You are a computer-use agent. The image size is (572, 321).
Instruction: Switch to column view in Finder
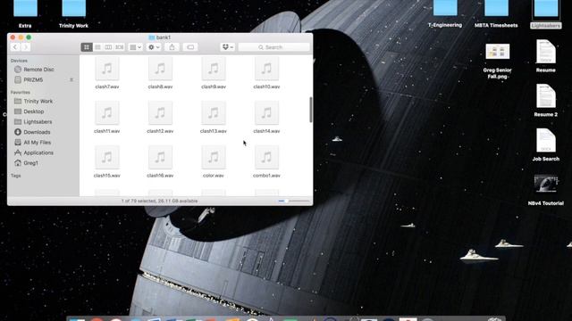click(108, 47)
